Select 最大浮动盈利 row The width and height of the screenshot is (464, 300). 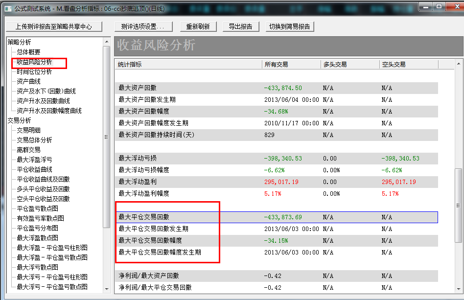277,182
